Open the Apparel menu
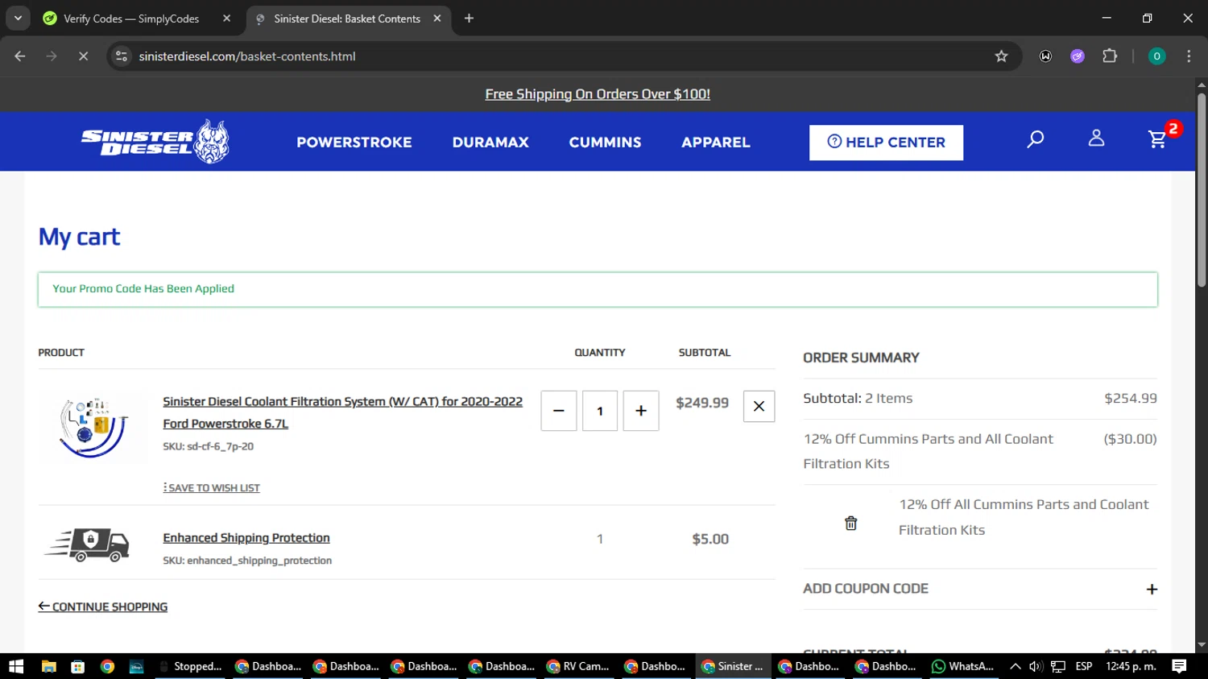This screenshot has height=679, width=1208. coord(716,143)
